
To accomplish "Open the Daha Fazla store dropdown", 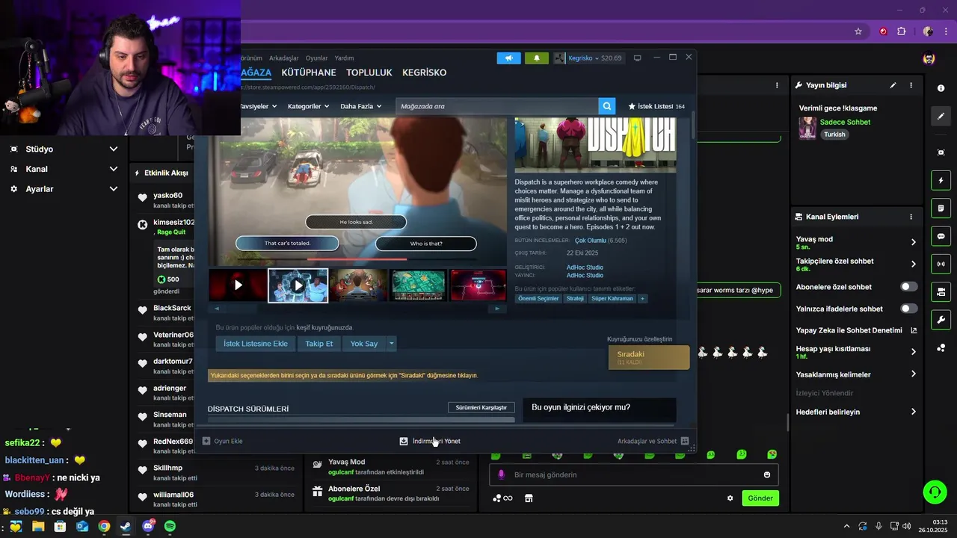I will click(x=360, y=106).
